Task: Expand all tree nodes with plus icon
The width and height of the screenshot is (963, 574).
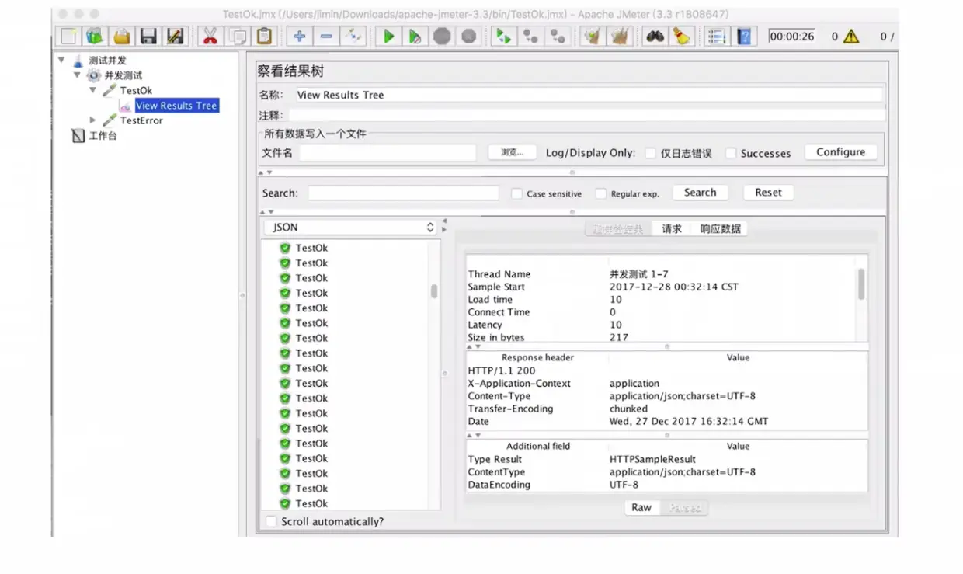Action: click(x=300, y=37)
